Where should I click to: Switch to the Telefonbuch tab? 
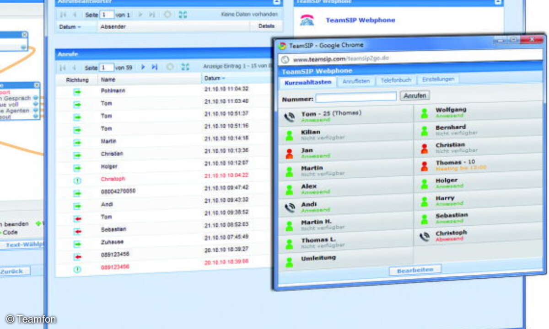click(x=396, y=80)
